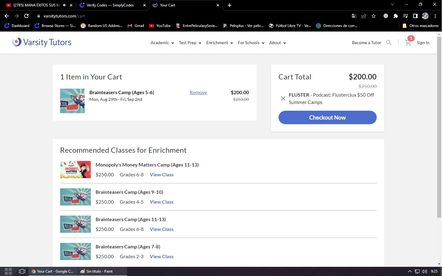Open the EntrePeliculasySeries bookmark
Viewport: 443px width, 276px height.
pyautogui.click(x=197, y=26)
